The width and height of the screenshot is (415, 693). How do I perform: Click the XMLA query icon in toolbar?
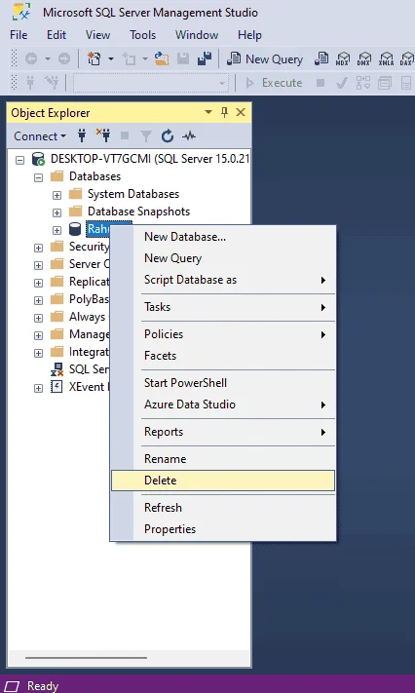(386, 58)
